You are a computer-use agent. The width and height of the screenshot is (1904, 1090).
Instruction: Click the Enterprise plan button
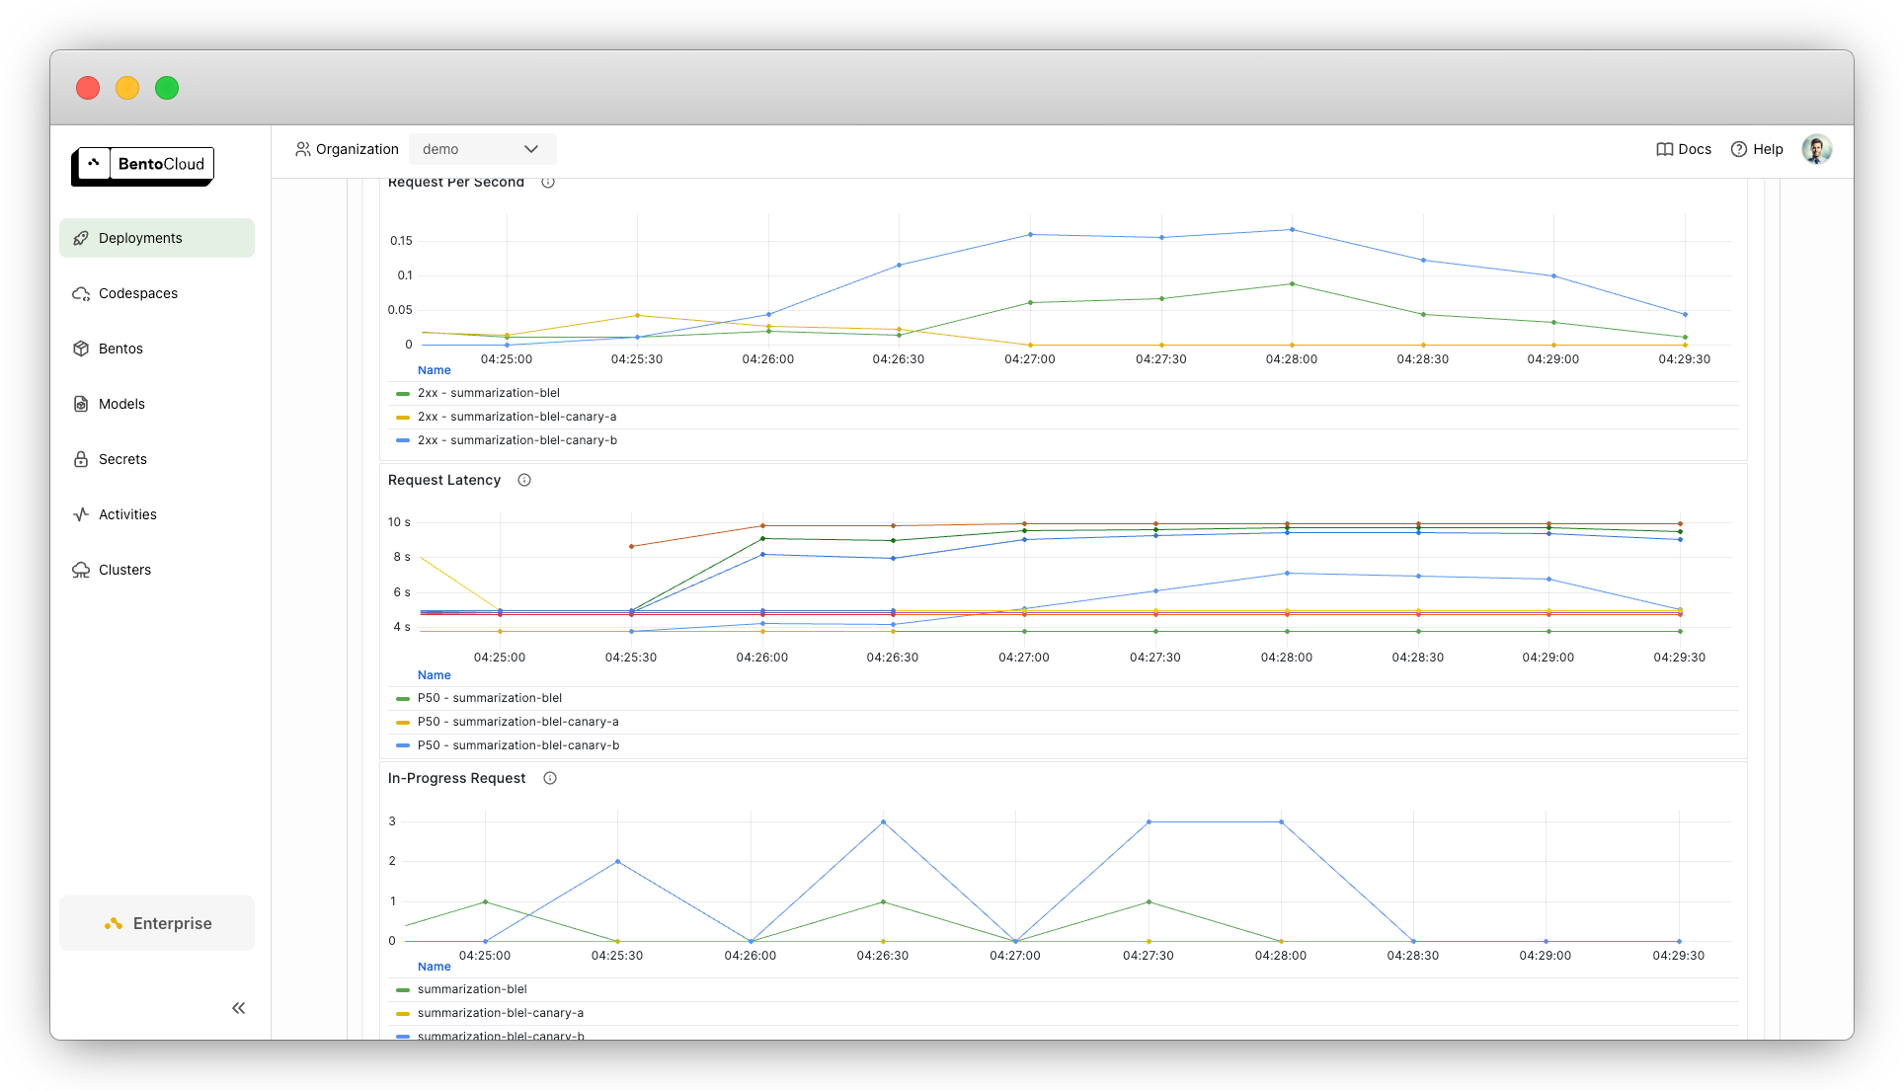tap(157, 923)
